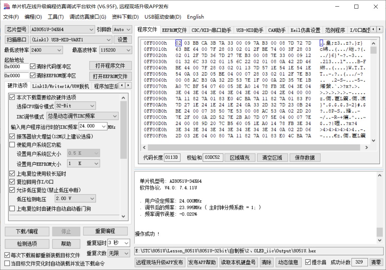Open USB驱动安装(D) menu
The image size is (386, 270).
click(163, 17)
